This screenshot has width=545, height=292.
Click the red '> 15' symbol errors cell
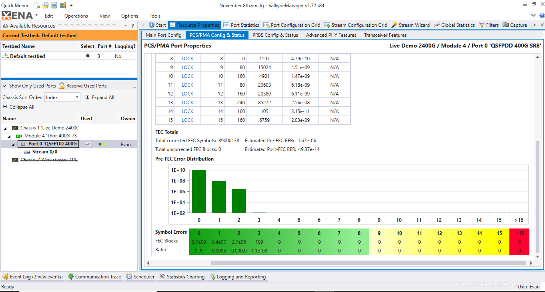click(519, 233)
